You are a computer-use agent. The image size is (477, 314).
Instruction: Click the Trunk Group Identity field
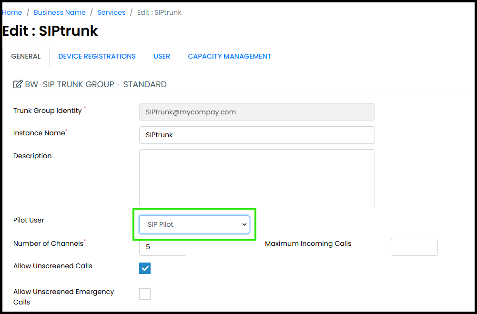coord(257,112)
